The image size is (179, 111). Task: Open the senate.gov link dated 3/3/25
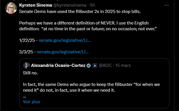click(x=63, y=52)
